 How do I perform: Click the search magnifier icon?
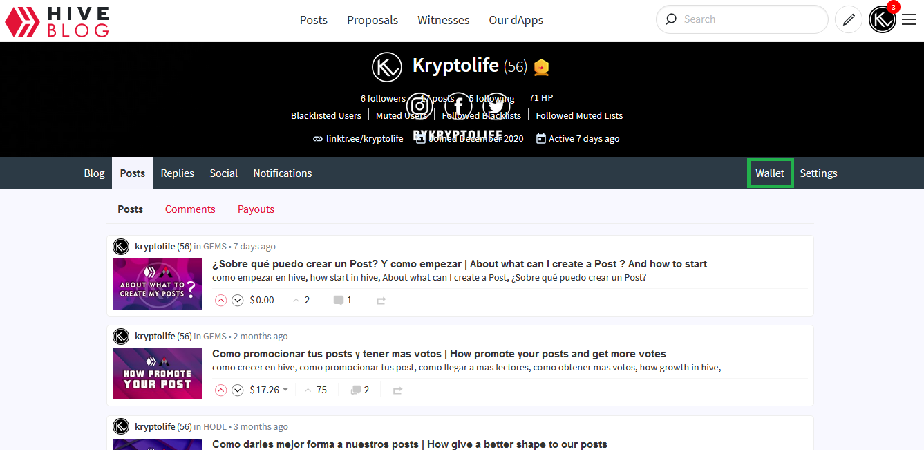click(671, 19)
